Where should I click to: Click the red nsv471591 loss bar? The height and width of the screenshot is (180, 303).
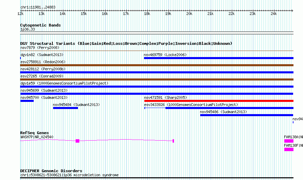[219, 101]
